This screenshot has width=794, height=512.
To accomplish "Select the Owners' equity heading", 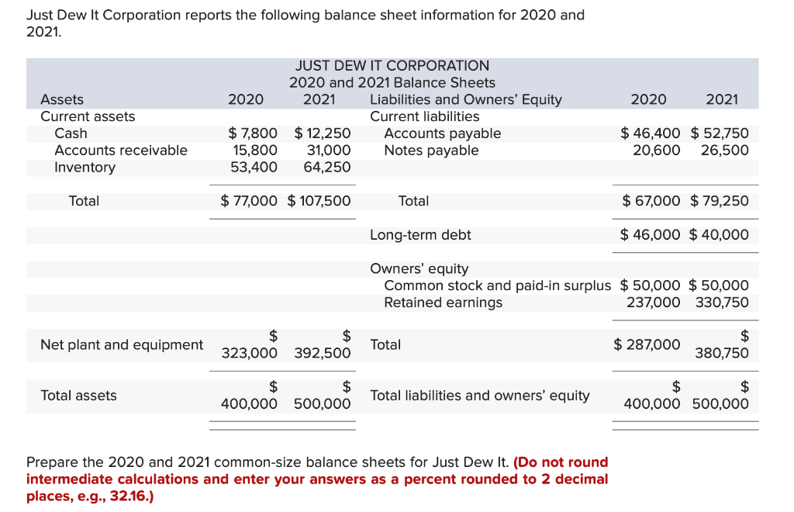I will coord(419,269).
